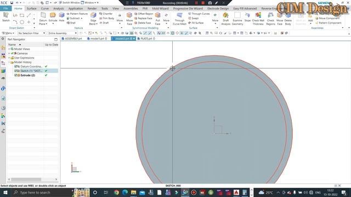The width and height of the screenshot is (351, 197).
Task: Open the File menu
Action: click(x=5, y=9)
